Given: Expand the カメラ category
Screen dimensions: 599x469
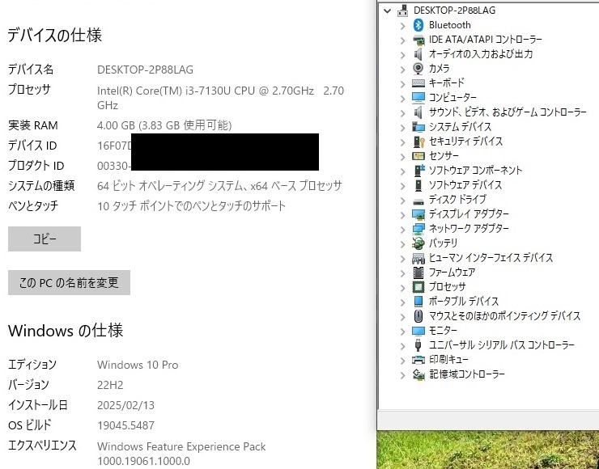Looking at the screenshot, I should click(x=402, y=70).
